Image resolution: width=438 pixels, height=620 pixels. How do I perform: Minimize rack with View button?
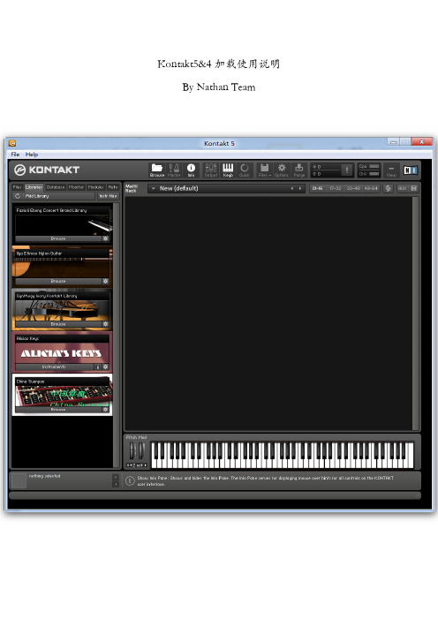tap(391, 170)
